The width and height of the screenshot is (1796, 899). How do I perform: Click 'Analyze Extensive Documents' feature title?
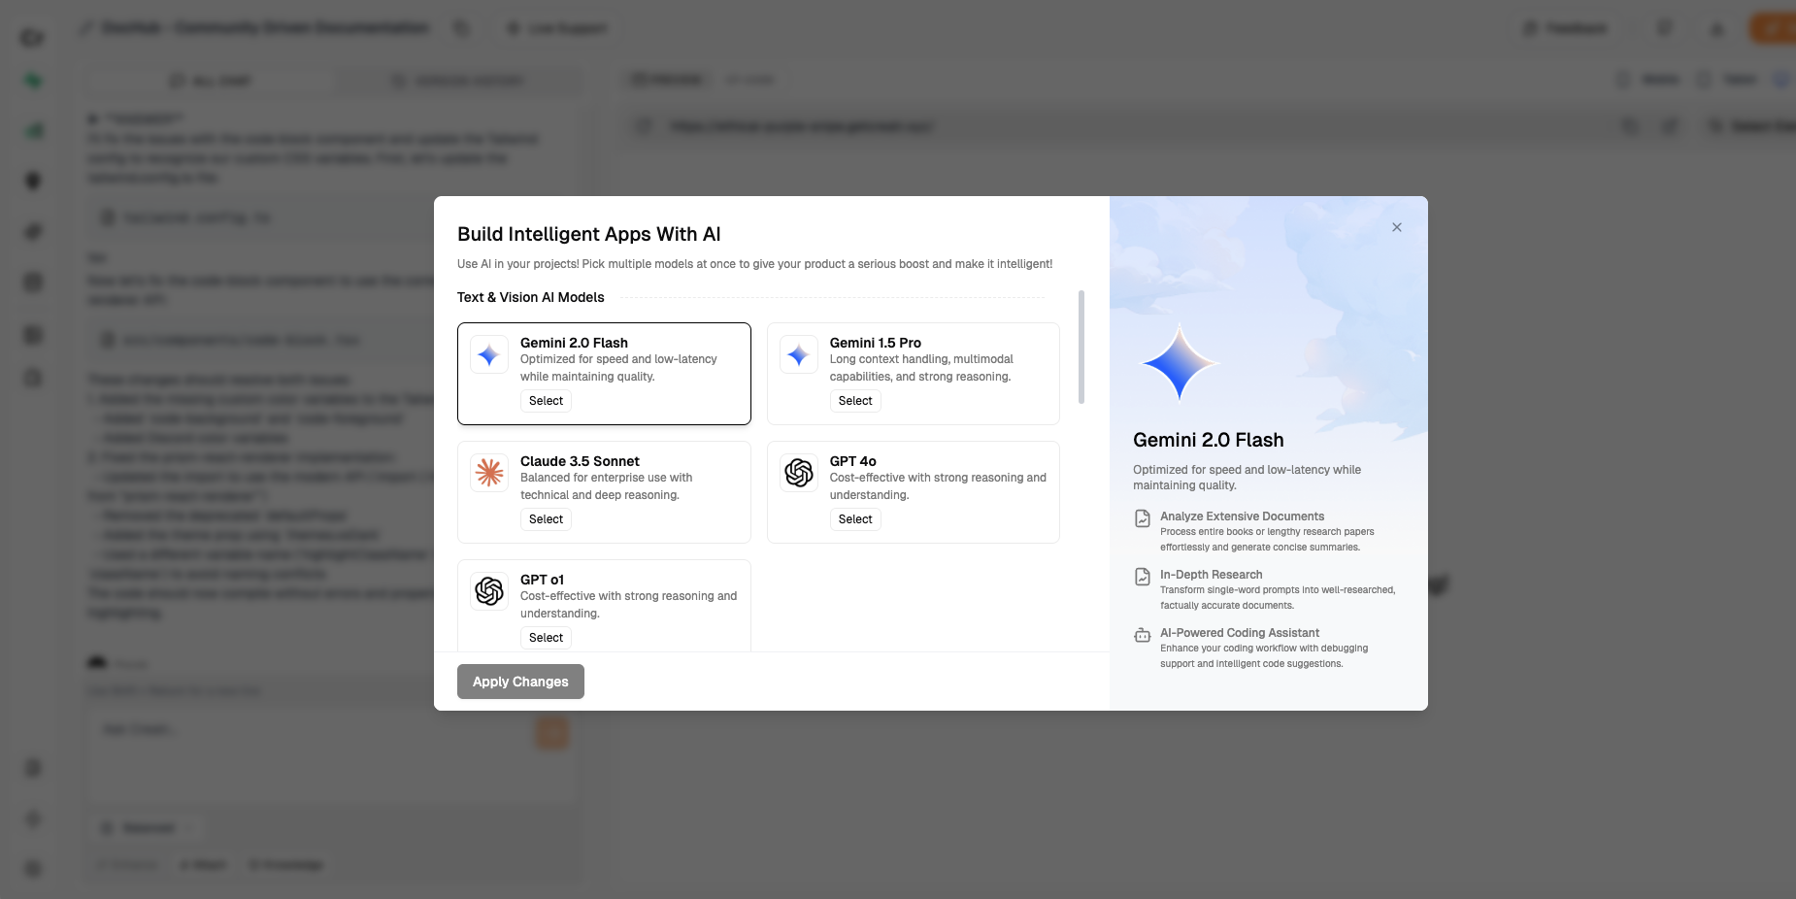pos(1242,516)
